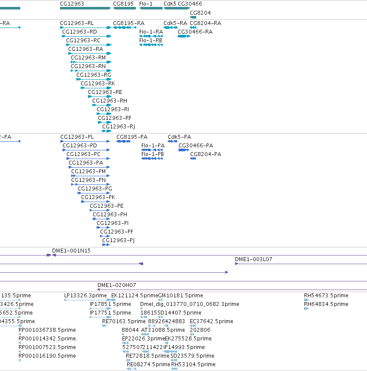Click the Flo-1-RA transcript label
The image size is (367, 371).
[151, 32]
